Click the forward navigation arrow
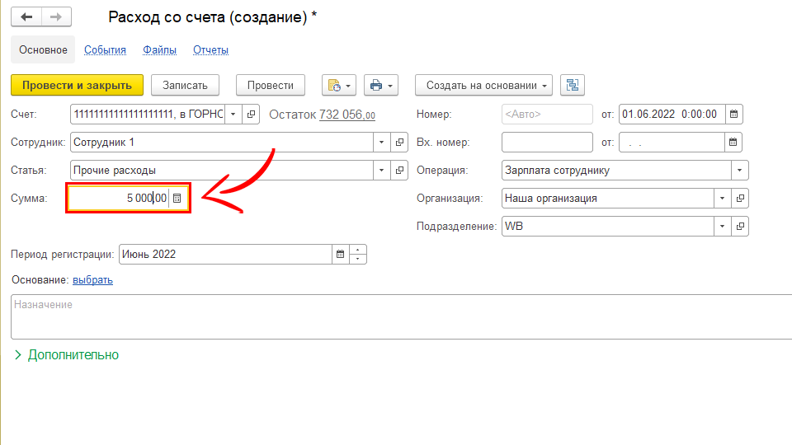The image size is (792, 445). [55, 17]
